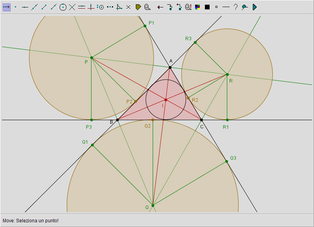Click the tangent point Q3
This screenshot has width=314, height=227.
coord(226,161)
